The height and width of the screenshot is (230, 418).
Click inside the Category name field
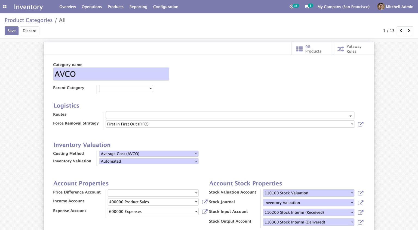(x=111, y=74)
